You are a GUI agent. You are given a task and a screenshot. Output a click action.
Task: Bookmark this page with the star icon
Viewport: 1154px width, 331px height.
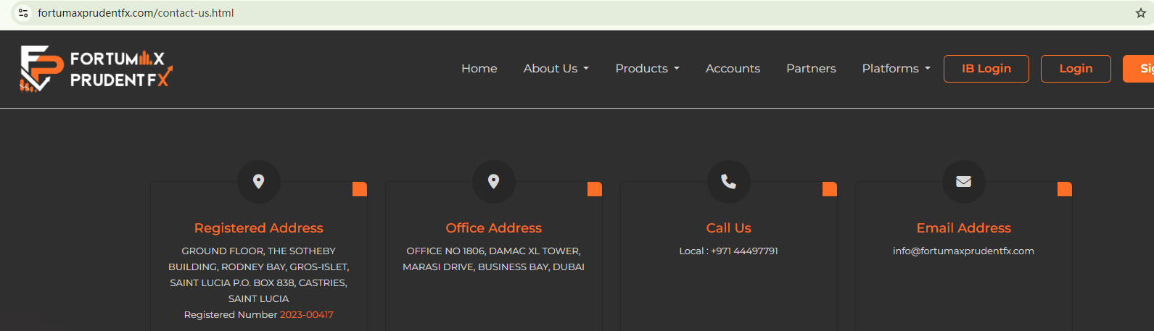(x=1141, y=13)
